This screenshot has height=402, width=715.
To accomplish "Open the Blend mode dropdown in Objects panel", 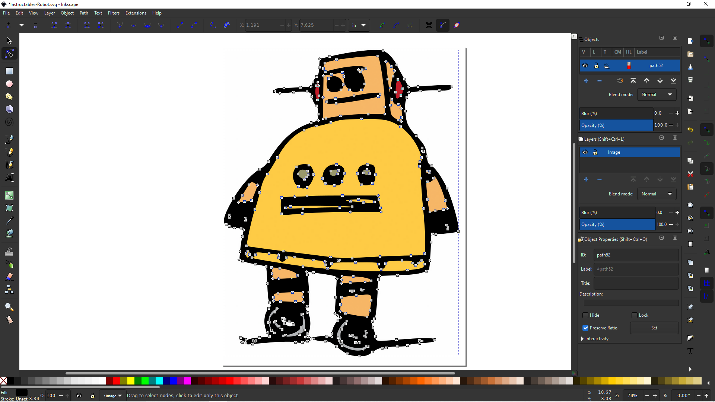I will coord(656,94).
